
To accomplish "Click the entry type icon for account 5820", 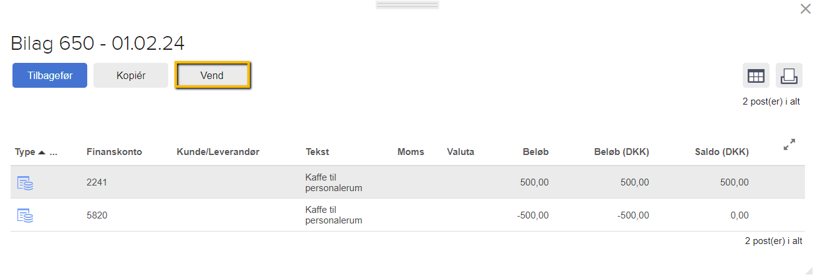I will 25,215.
